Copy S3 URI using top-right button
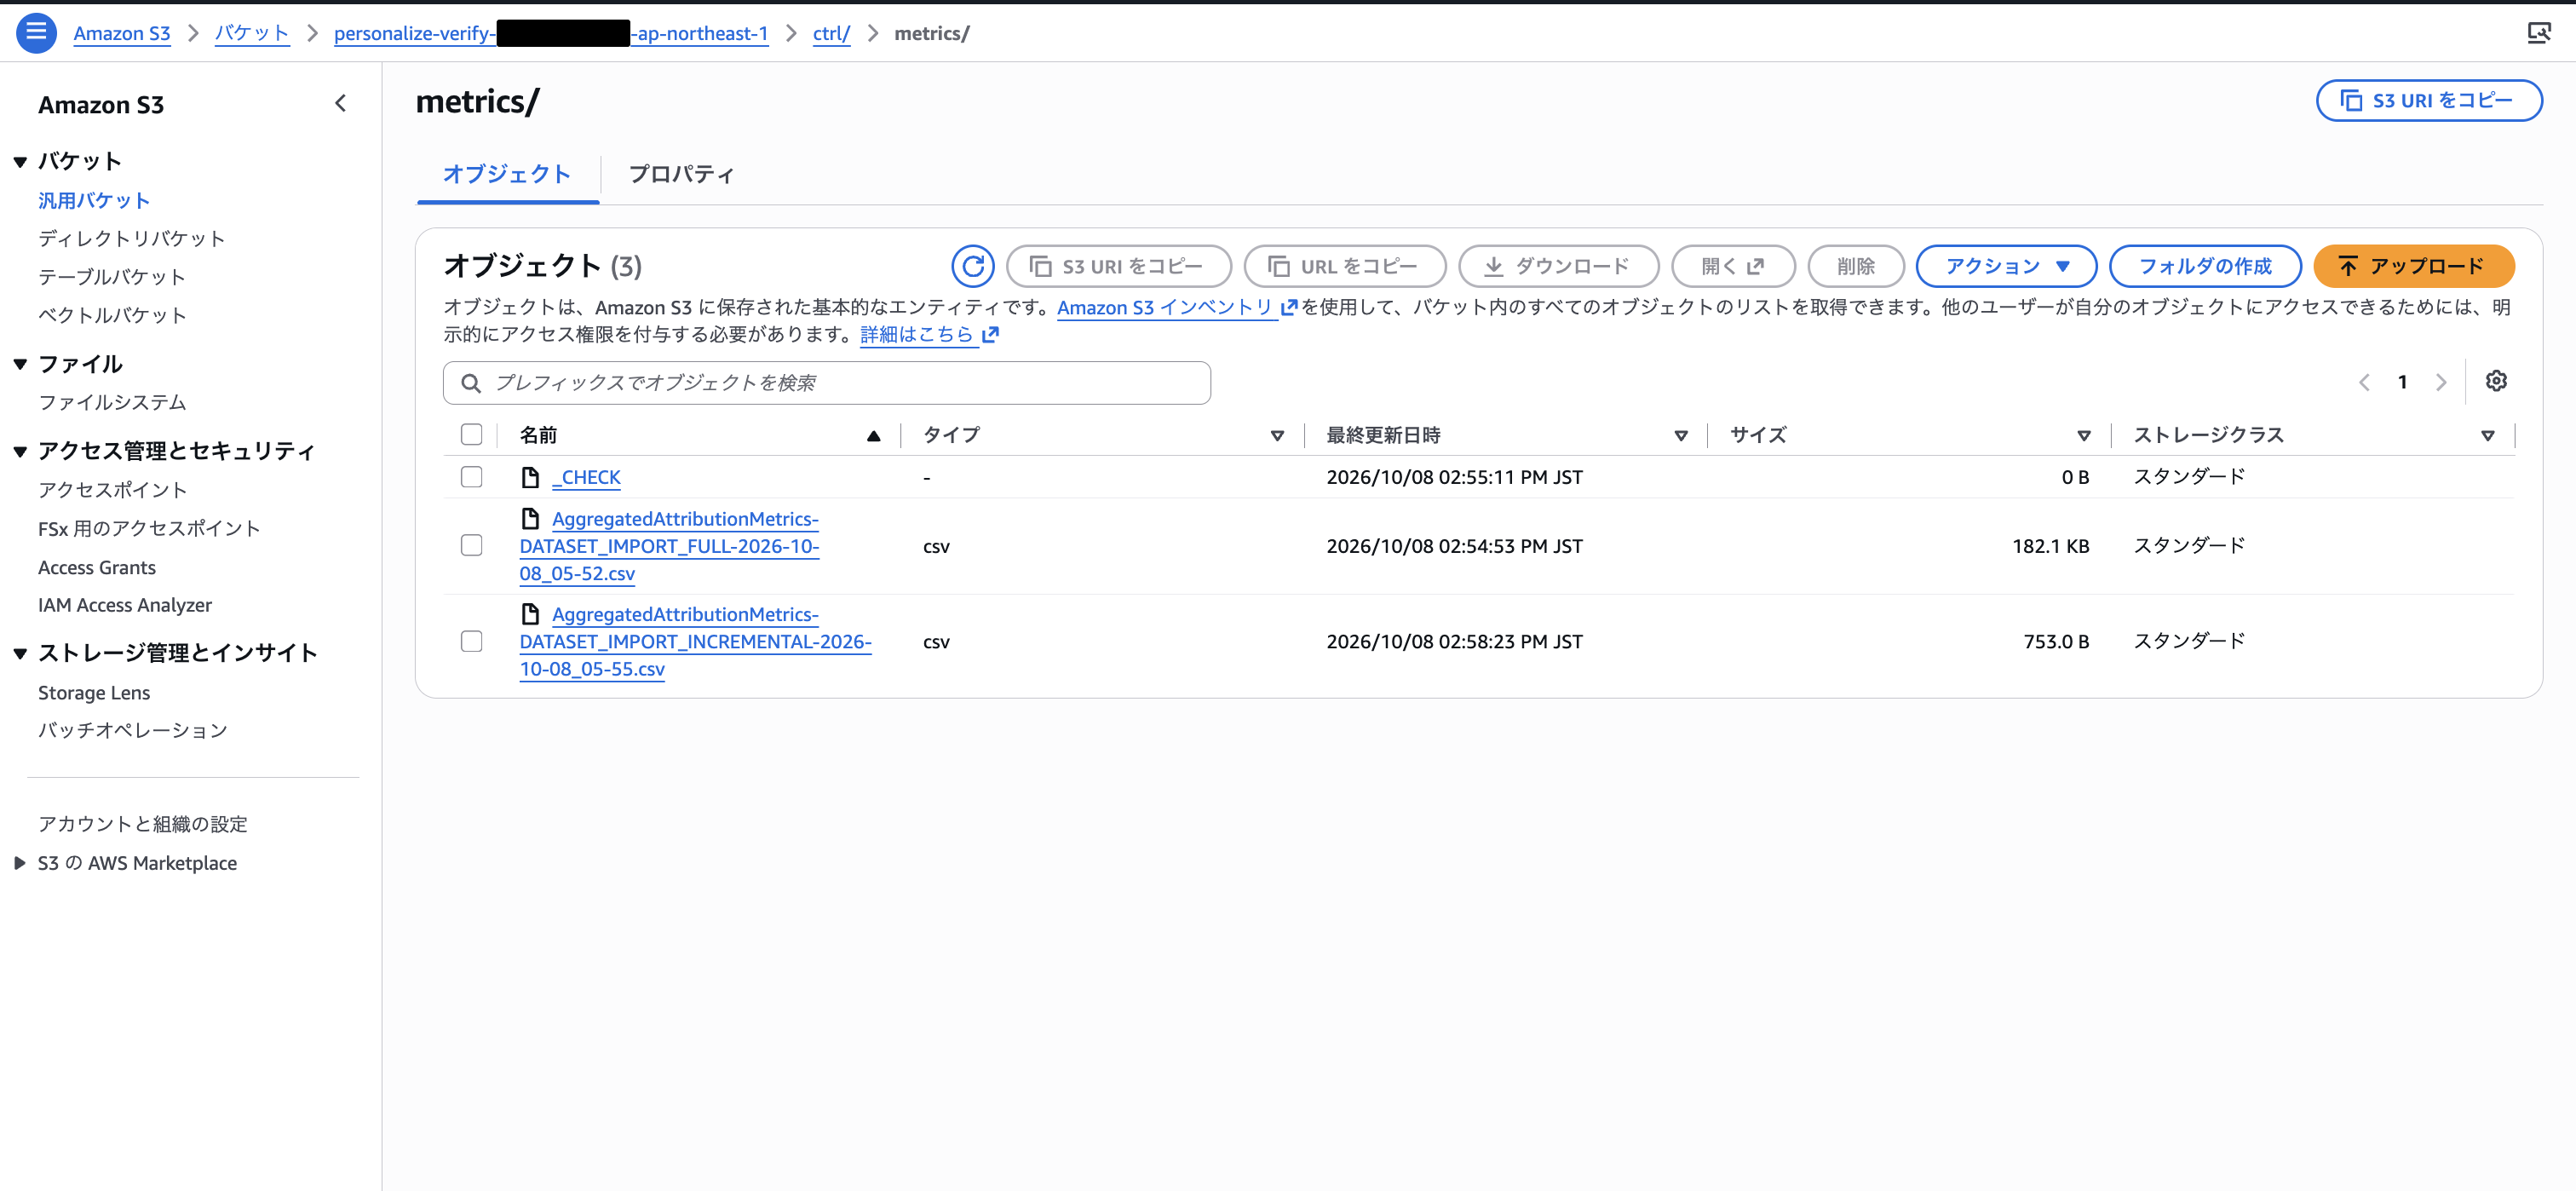 2428,101
